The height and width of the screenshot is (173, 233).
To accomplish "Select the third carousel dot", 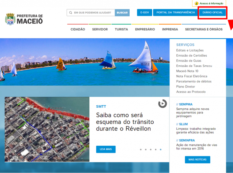I will coord(151,149).
